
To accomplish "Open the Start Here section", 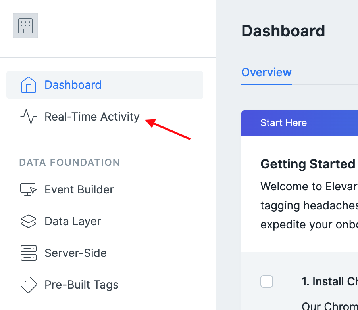I will 283,122.
